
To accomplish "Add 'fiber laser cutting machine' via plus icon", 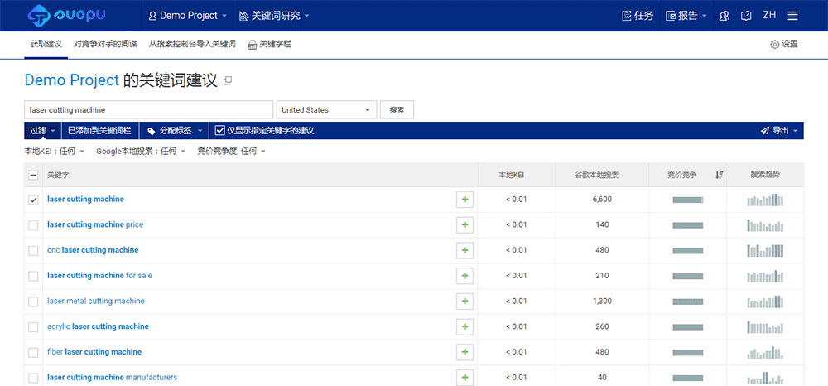I will tap(465, 352).
